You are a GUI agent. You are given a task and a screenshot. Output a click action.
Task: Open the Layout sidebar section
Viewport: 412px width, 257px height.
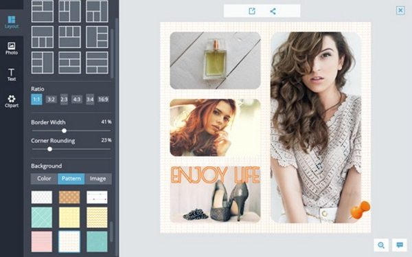[x=12, y=23]
